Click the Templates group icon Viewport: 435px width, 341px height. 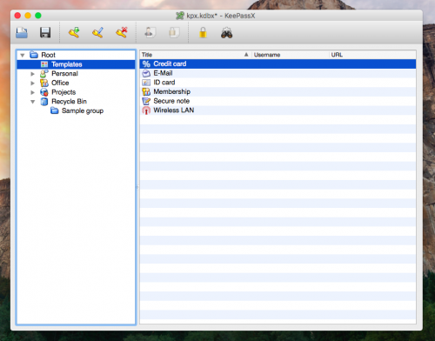pos(44,64)
